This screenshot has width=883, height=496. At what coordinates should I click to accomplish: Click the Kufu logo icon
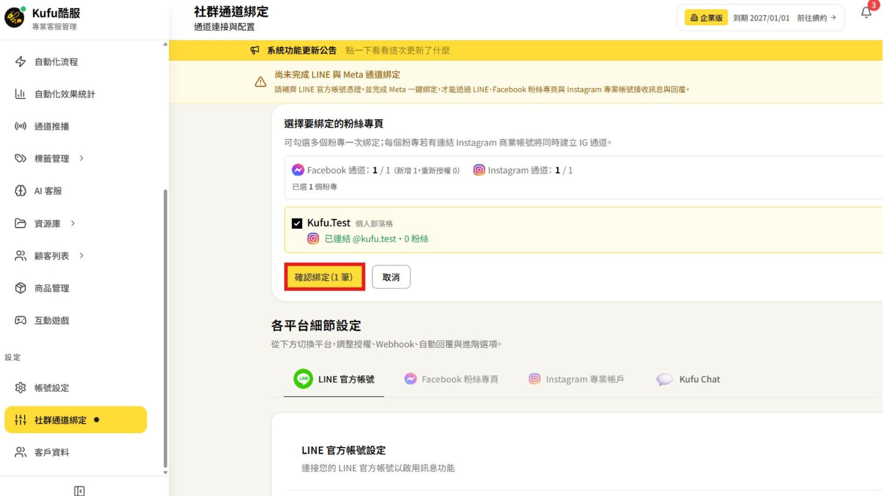coord(14,18)
